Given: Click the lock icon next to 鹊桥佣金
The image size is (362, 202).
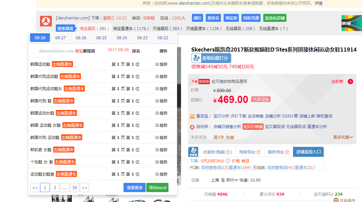Looking at the screenshot, I should 287,152.
